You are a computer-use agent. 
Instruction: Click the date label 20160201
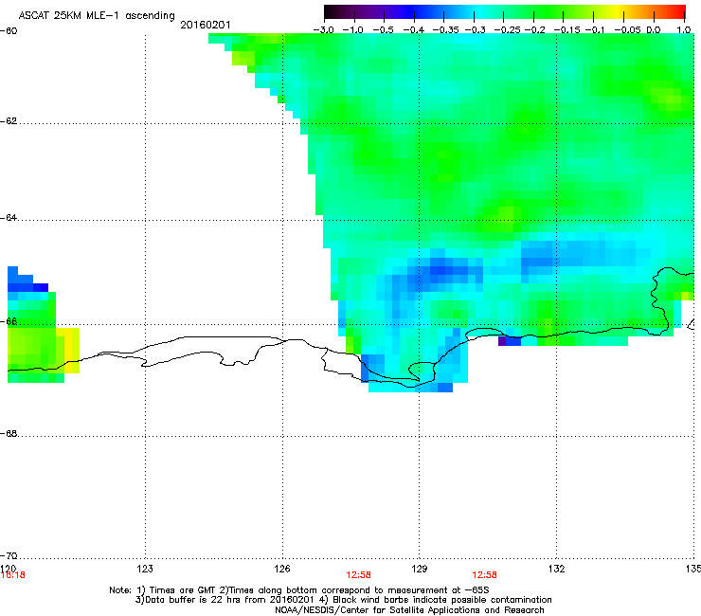[206, 25]
